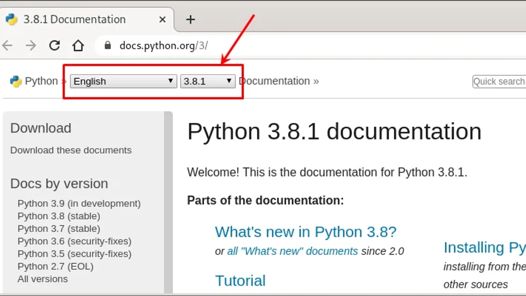Click the welcome sentence for Python 3.8.1
The width and height of the screenshot is (526, 296).
tap(327, 172)
